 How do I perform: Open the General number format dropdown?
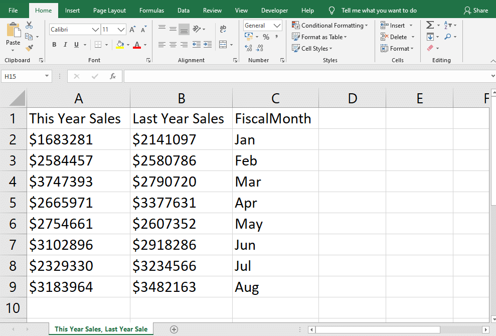point(276,25)
